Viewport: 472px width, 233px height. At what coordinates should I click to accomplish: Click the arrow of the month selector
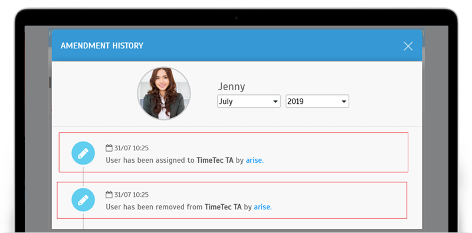275,101
